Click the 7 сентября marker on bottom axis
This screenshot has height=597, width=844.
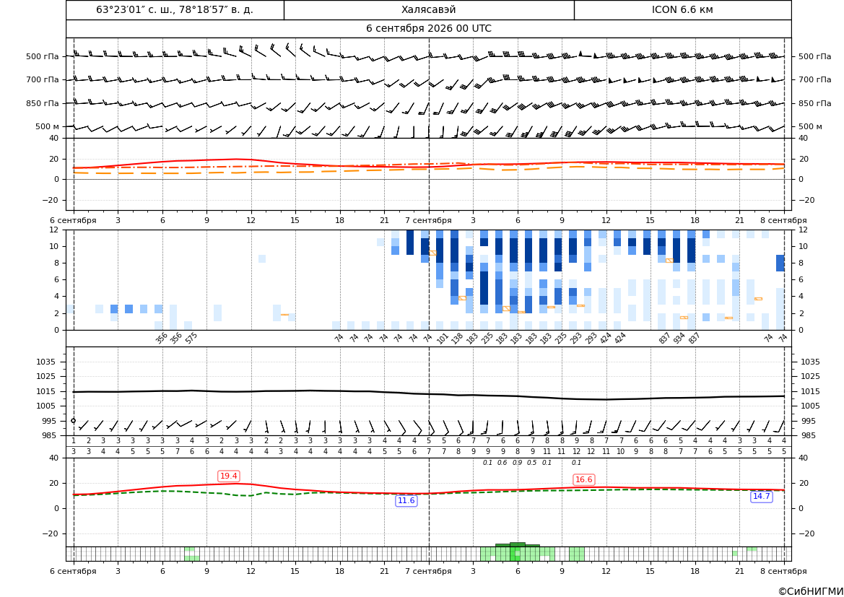coord(428,571)
